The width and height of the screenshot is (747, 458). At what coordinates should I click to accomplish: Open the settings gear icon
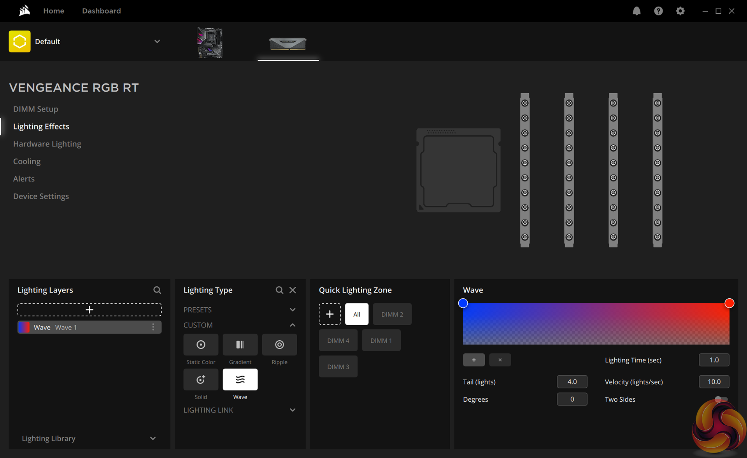pyautogui.click(x=680, y=11)
